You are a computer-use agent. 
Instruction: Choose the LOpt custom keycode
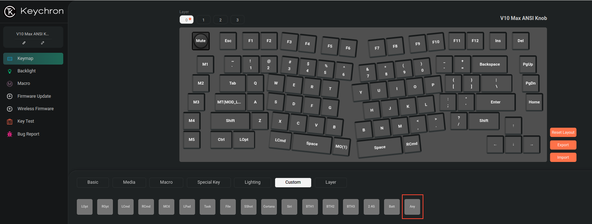pos(85,207)
